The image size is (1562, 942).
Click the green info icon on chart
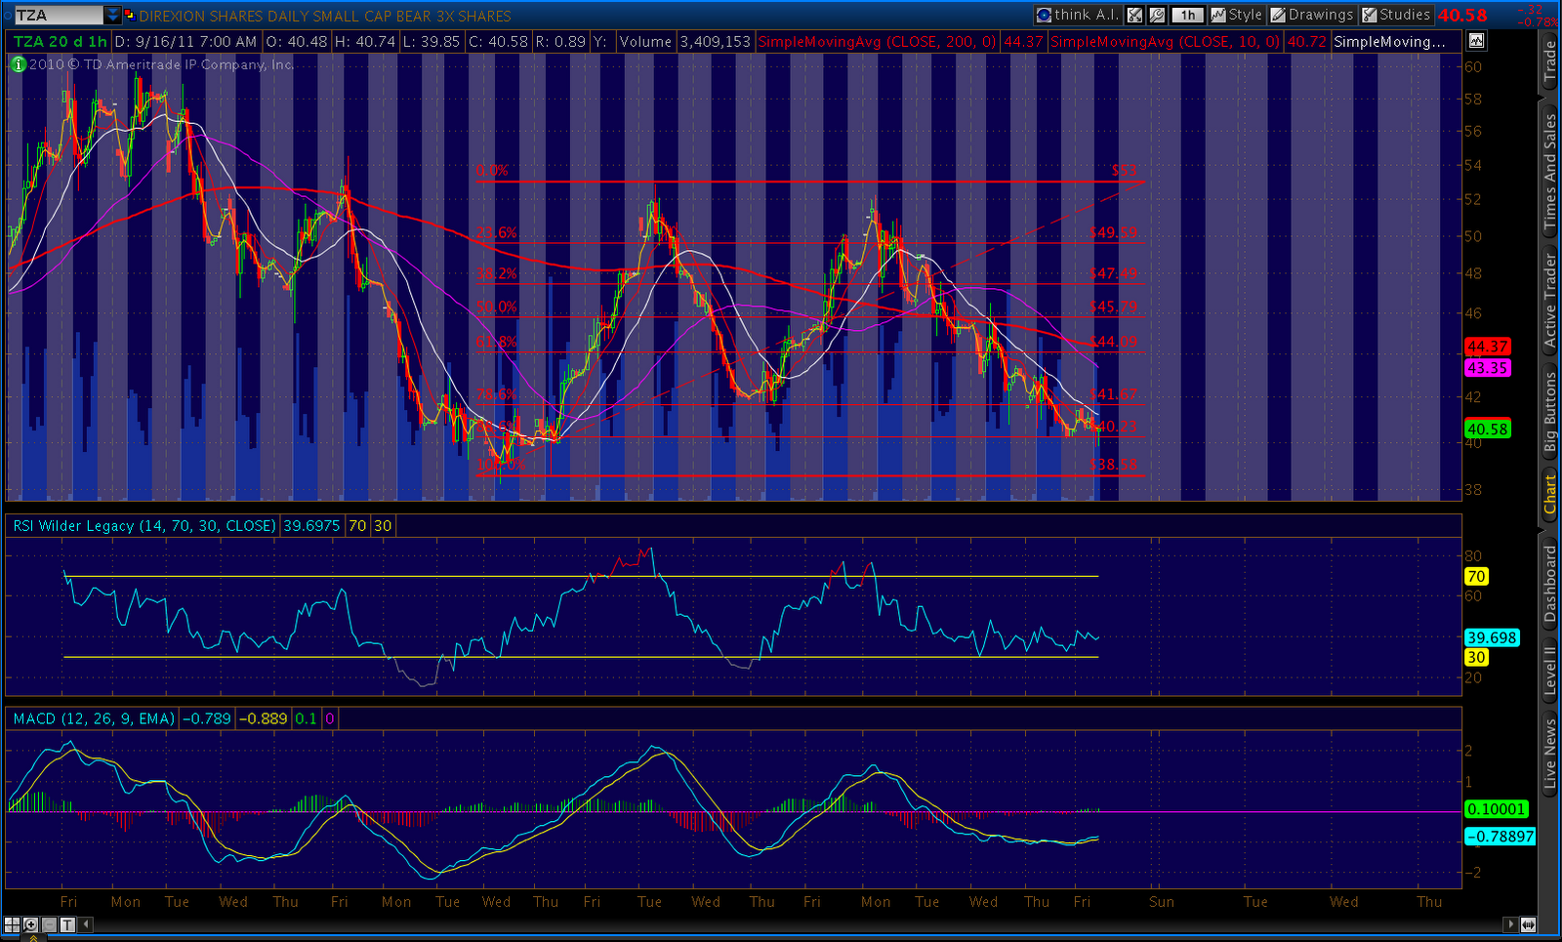click(x=18, y=64)
